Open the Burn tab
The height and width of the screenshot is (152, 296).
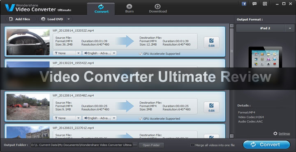(129, 9)
